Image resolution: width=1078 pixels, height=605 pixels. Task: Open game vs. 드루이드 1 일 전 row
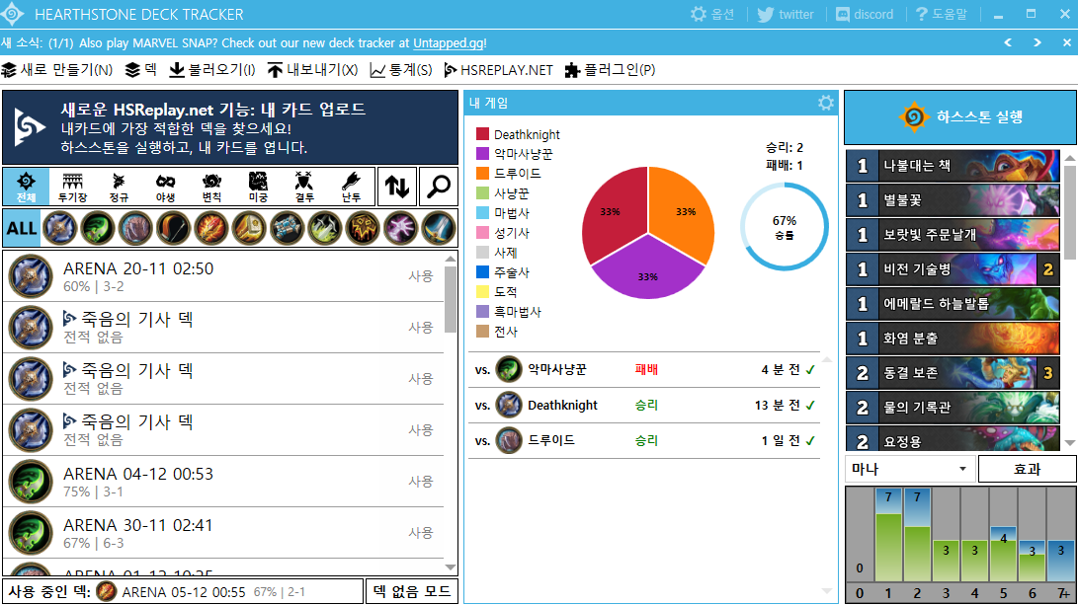[645, 440]
